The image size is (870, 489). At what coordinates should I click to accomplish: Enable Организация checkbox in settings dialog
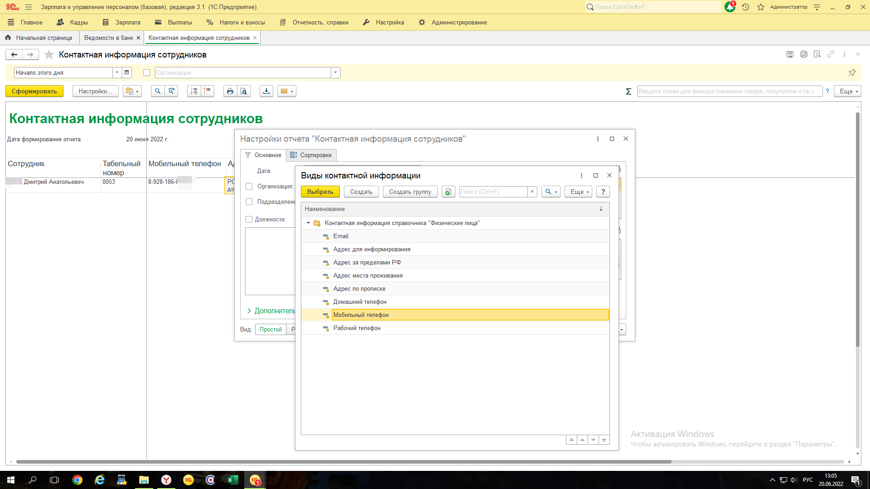[249, 187]
